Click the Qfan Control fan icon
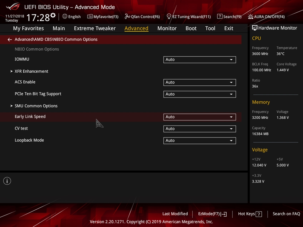This screenshot has height=227, width=303. pos(127,16)
